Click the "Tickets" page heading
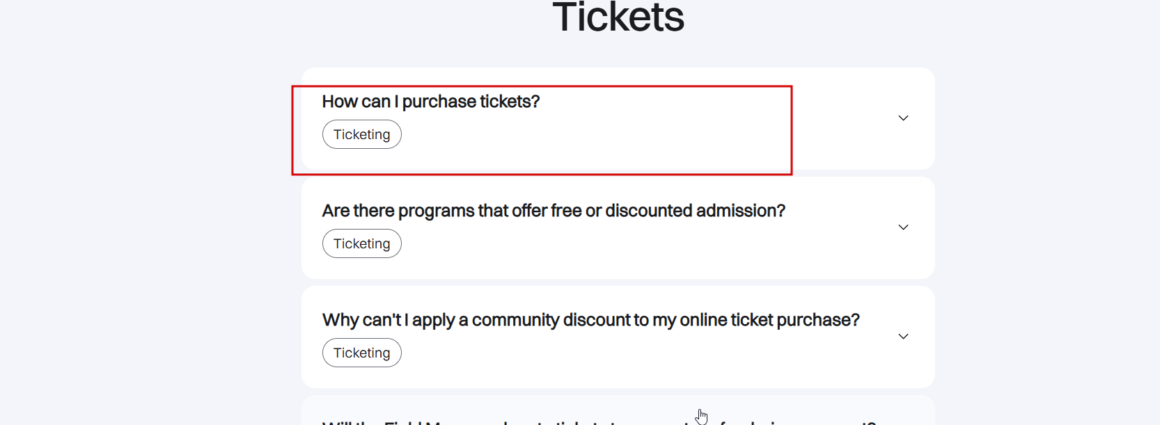Viewport: 1160px width, 425px height. (618, 18)
